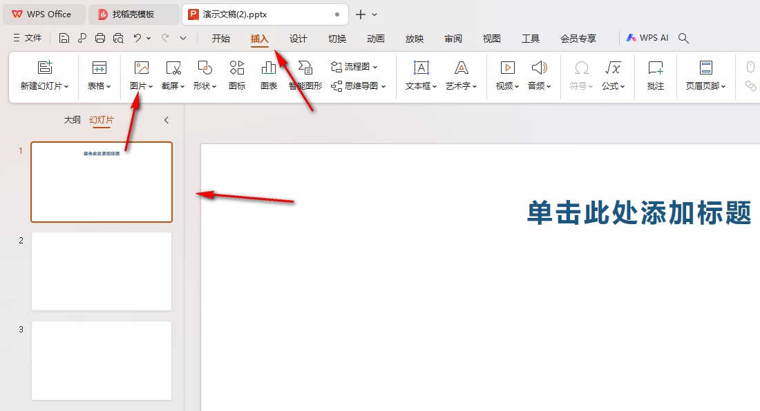The height and width of the screenshot is (411, 760).
Task: Switch to the 大纲 outline view tab
Action: tap(73, 120)
